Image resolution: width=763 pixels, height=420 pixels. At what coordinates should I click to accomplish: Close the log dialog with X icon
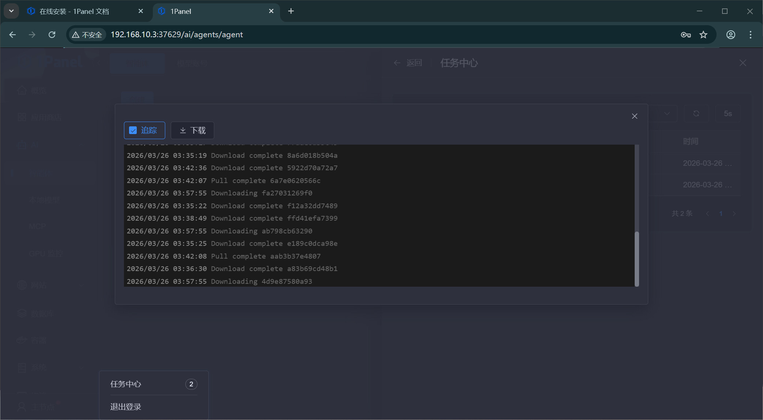click(634, 116)
